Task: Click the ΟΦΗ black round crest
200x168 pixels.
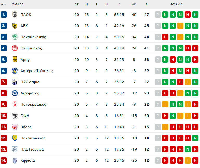Action: pyautogui.click(x=15, y=116)
